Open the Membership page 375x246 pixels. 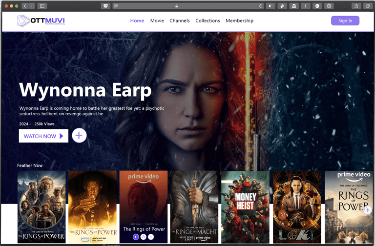pyautogui.click(x=239, y=20)
